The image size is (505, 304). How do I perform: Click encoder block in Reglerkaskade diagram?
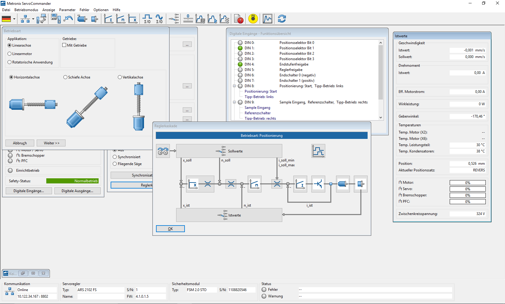coord(361,184)
